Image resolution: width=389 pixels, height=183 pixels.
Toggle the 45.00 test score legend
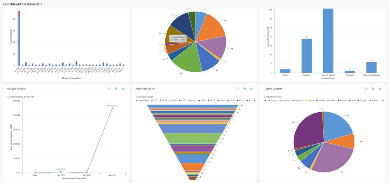point(193,101)
